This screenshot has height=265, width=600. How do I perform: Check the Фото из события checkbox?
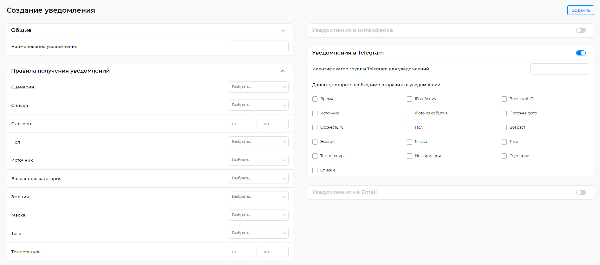tap(409, 113)
